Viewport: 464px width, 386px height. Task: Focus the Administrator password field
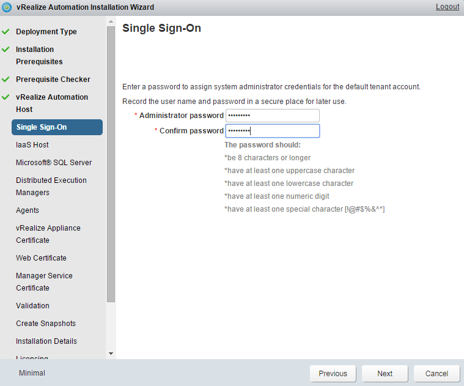coord(273,116)
